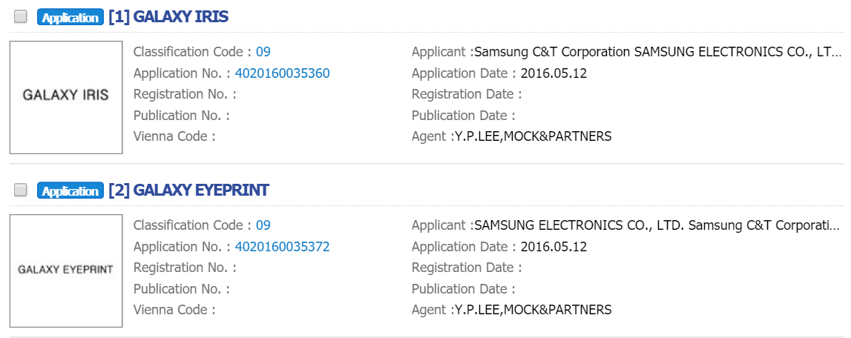The width and height of the screenshot is (851, 338).
Task: Open classification code 09 for GALAXY IRIS
Action: (263, 52)
